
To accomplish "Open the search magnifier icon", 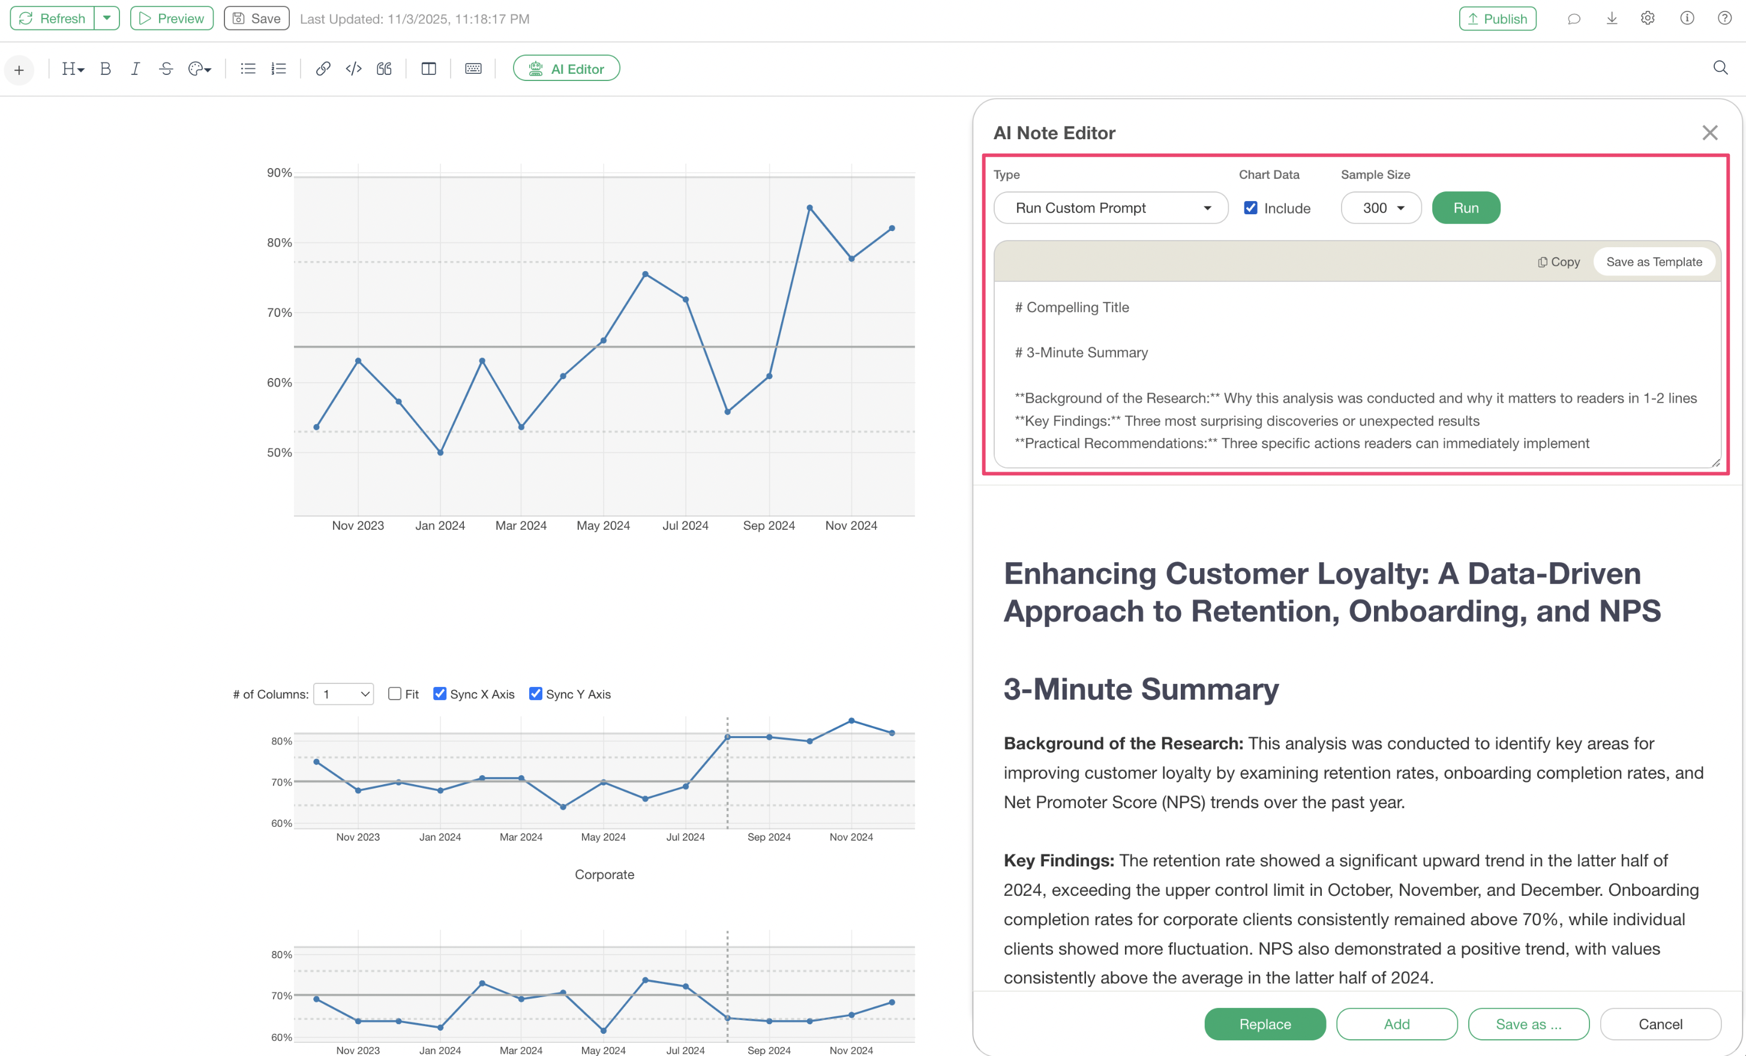I will point(1720,68).
